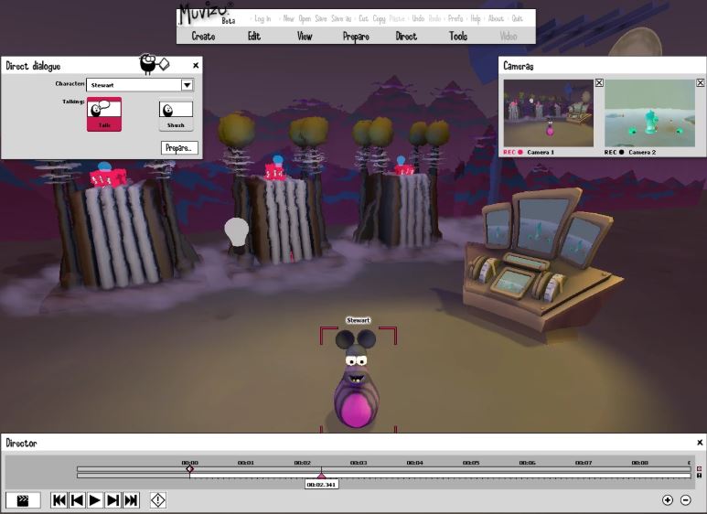Click the Save as link in the top bar
Viewport: 707px width, 514px height.
[x=341, y=18]
